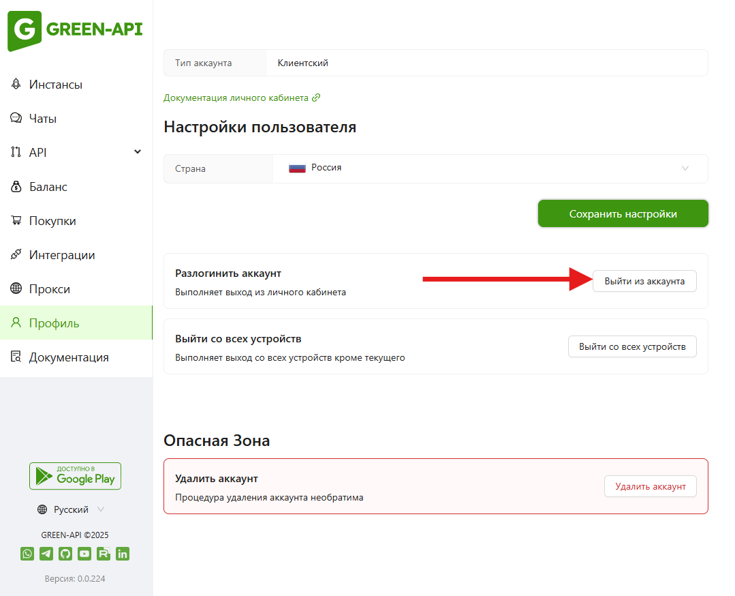This screenshot has height=596, width=735.
Task: Click the Google Play badge
Action: (75, 476)
